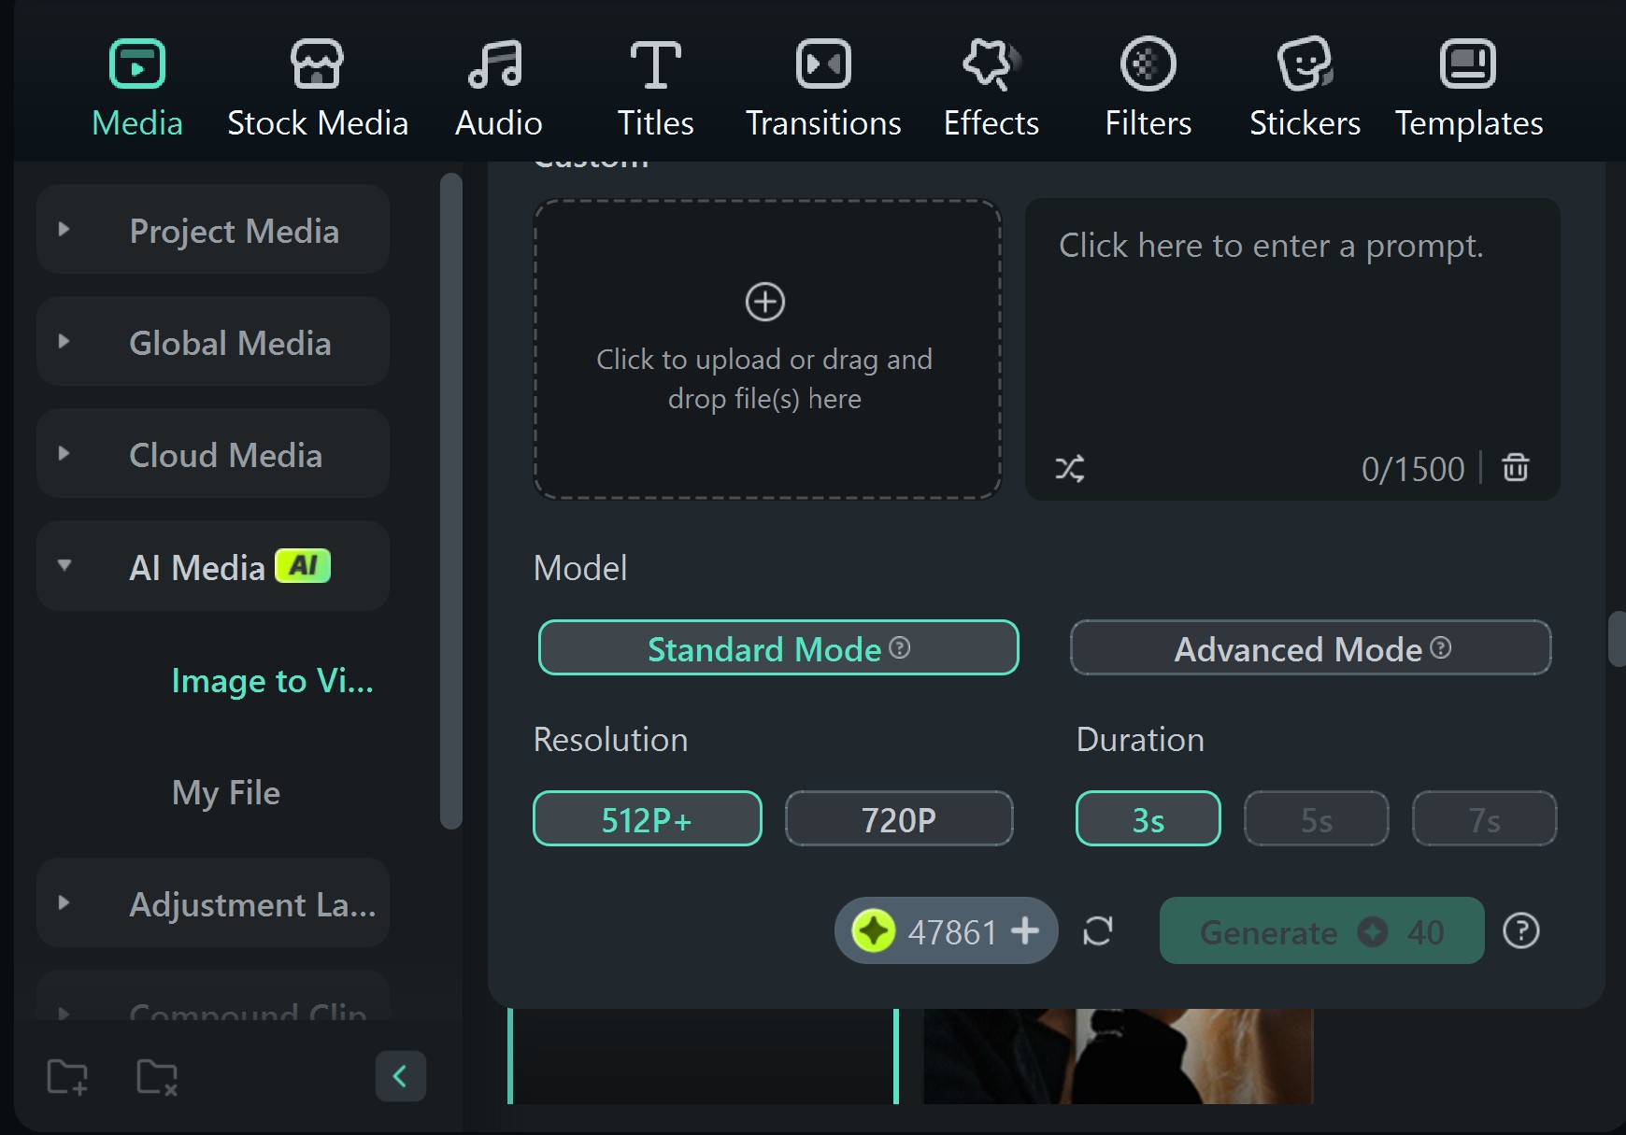Image resolution: width=1626 pixels, height=1135 pixels.
Task: Click the plus icon in the upload area
Action: (x=765, y=302)
